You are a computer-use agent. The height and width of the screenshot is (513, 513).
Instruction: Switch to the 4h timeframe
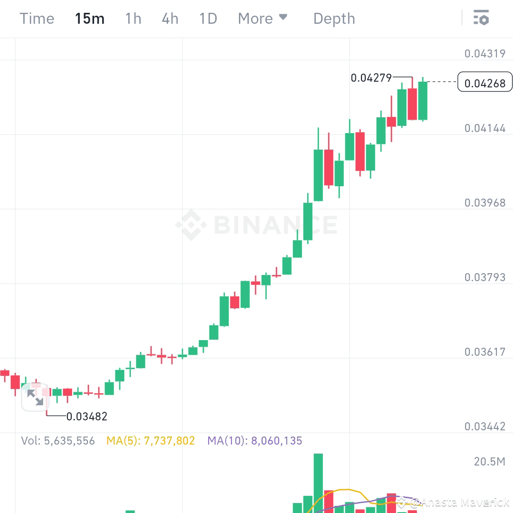click(170, 18)
